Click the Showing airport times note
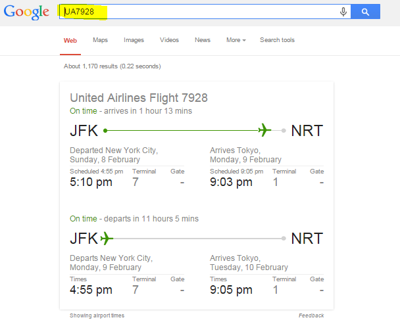400x324 pixels. point(97,315)
